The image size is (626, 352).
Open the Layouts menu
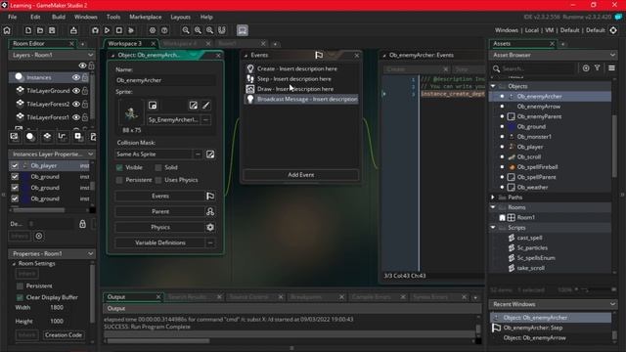(x=180, y=17)
